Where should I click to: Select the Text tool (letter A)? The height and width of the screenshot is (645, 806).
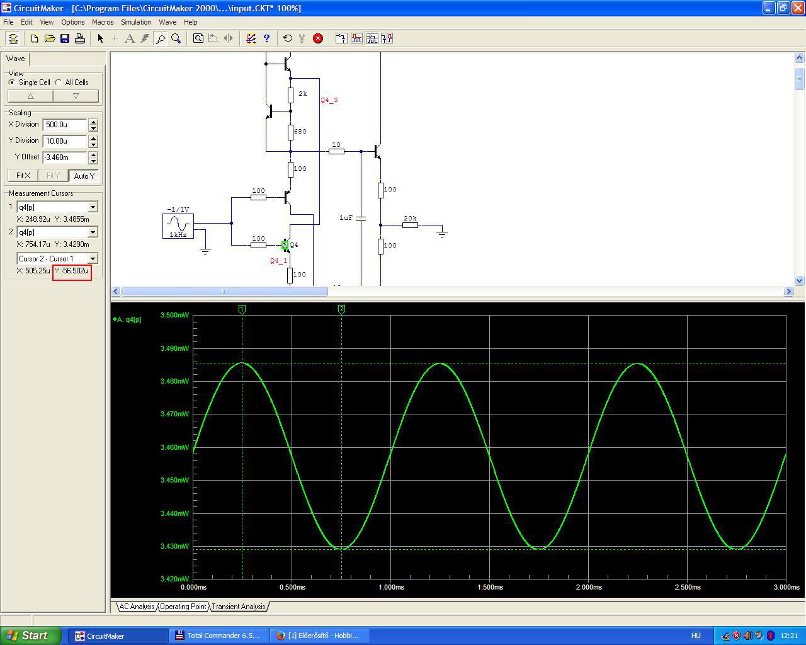130,38
